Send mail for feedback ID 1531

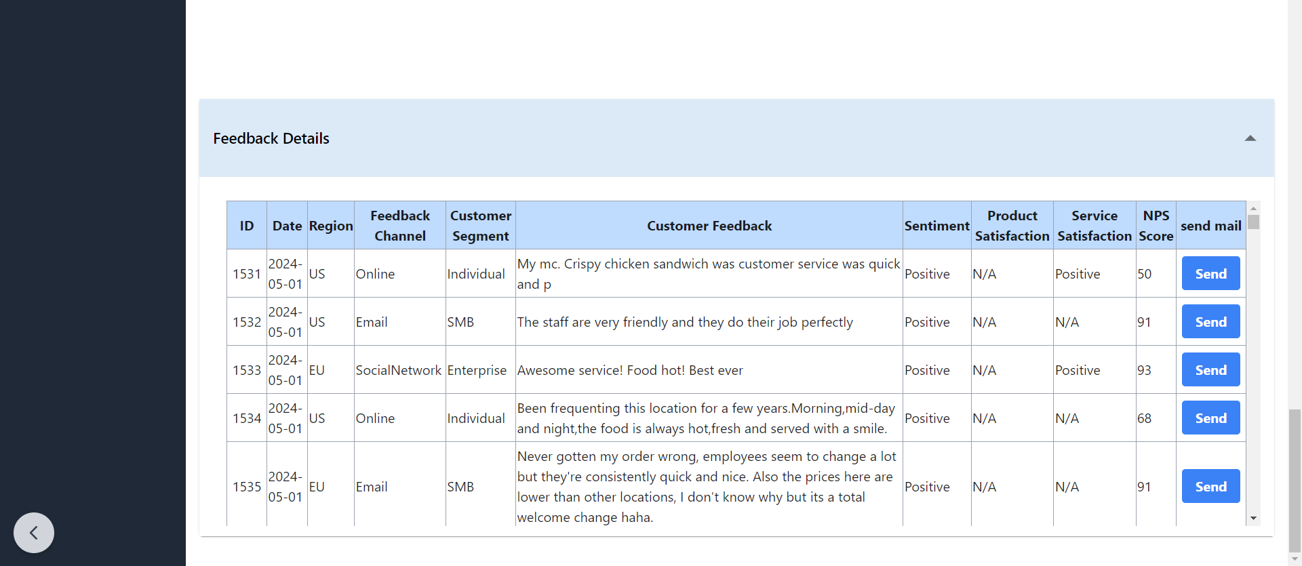coord(1210,273)
